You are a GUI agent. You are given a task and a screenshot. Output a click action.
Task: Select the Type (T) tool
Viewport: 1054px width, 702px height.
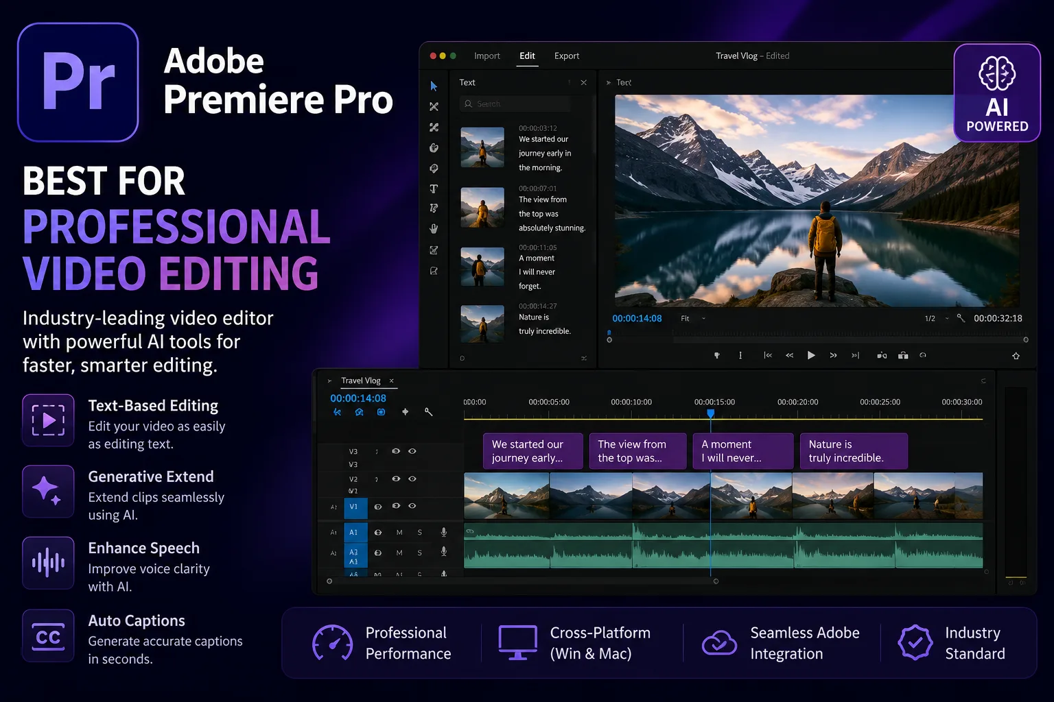(x=434, y=189)
